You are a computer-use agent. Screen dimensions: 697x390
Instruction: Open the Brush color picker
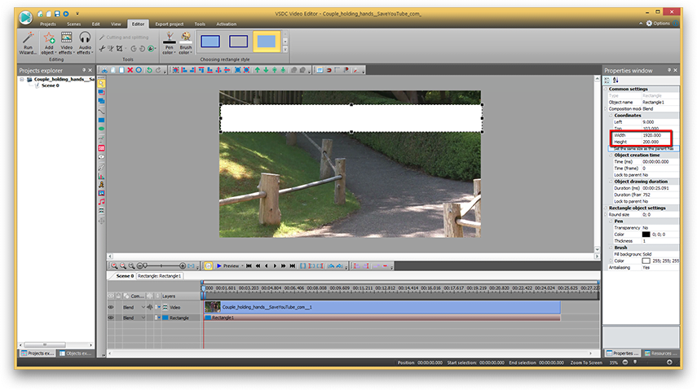[186, 43]
